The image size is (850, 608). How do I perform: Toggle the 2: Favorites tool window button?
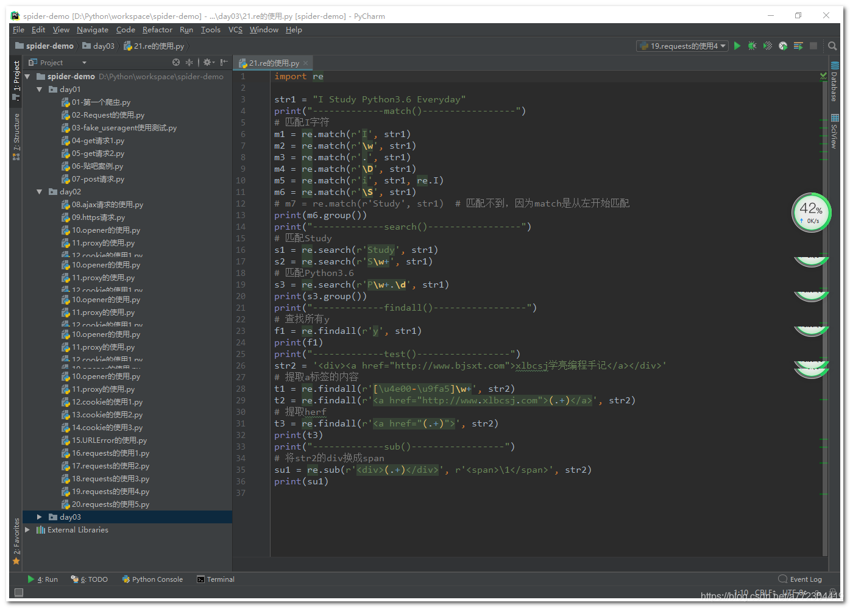point(16,541)
